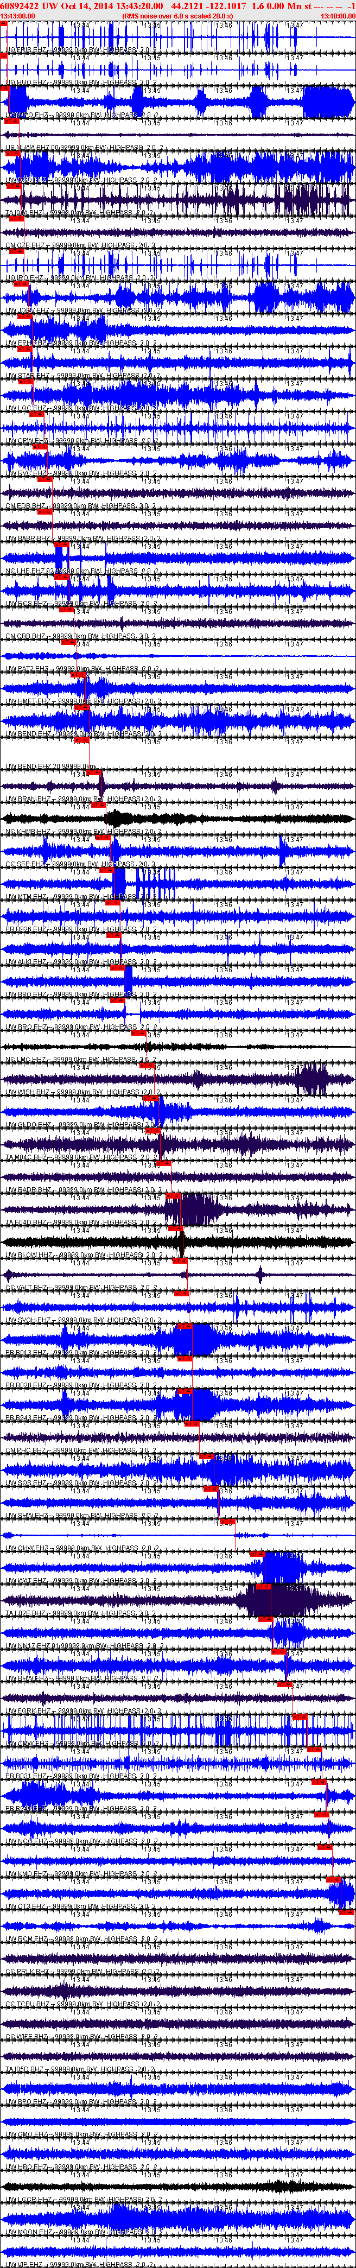Select the UW PAT2 EHZ station label
The image size is (356, 2268).
tap(82, 669)
